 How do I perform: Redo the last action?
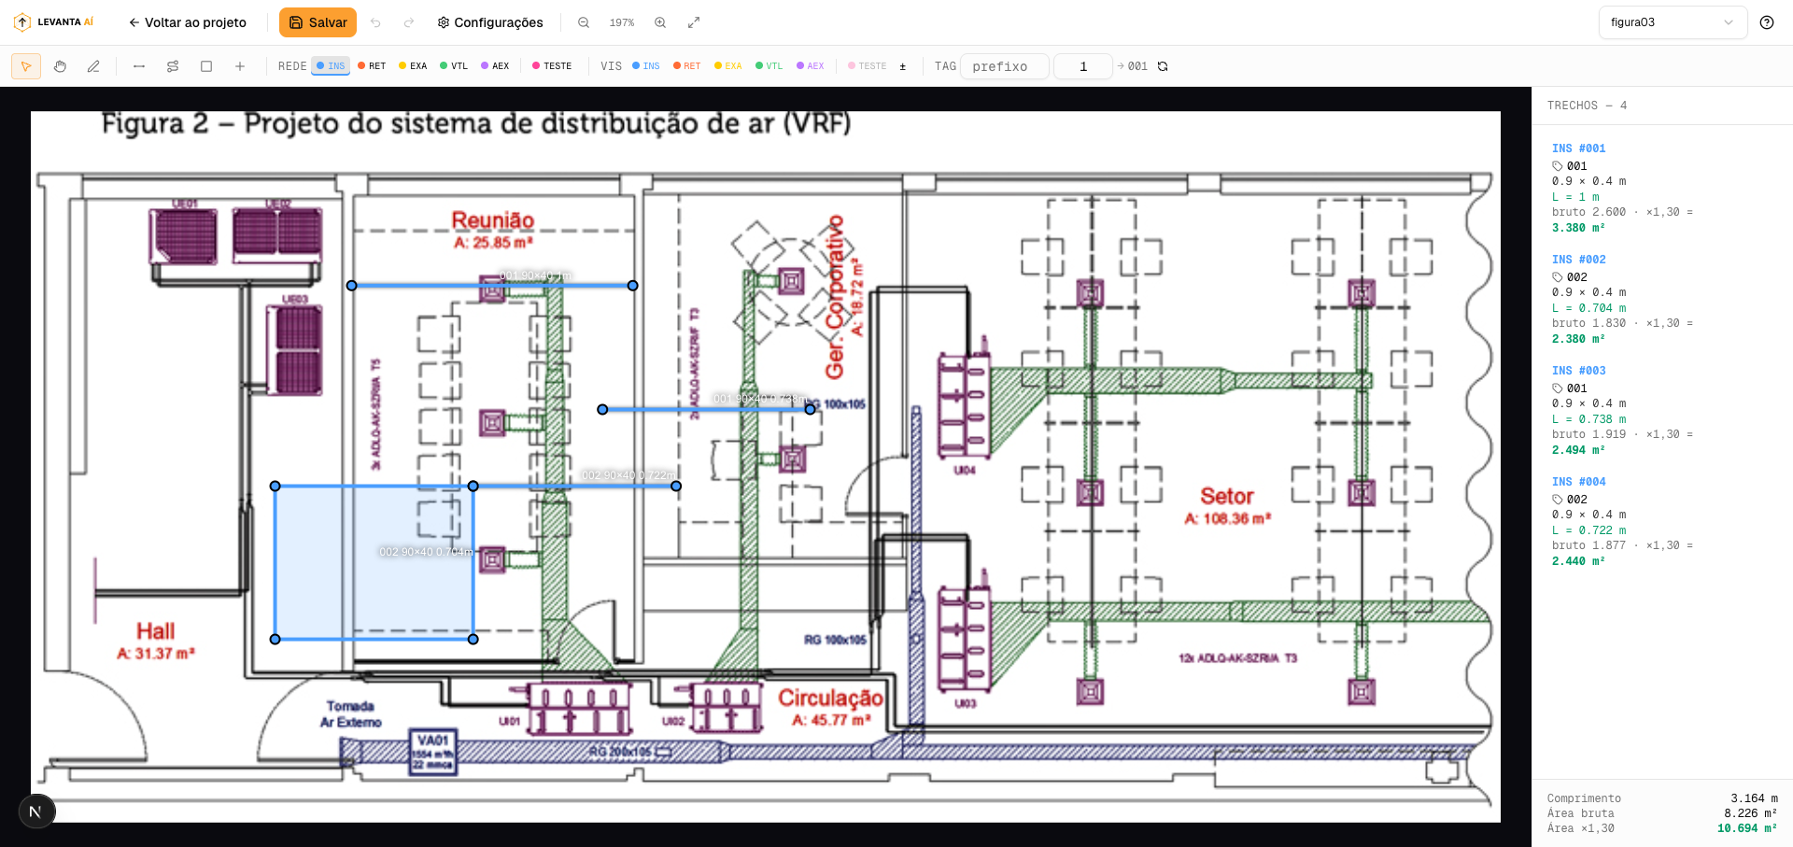(408, 22)
